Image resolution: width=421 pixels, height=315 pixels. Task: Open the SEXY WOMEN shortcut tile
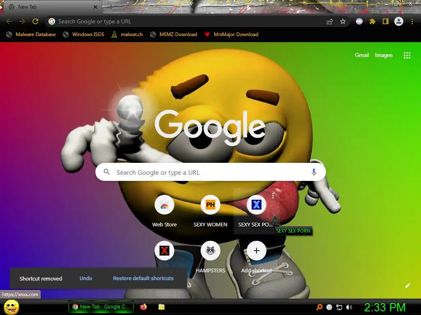210,211
